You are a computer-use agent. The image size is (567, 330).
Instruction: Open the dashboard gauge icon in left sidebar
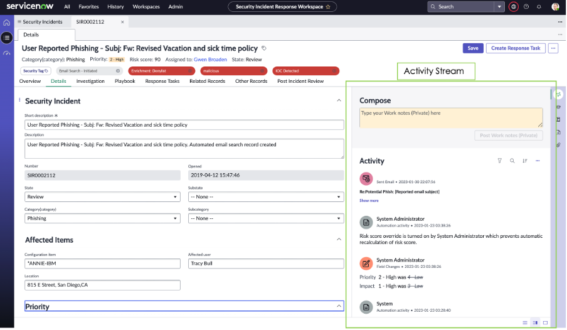(x=6, y=53)
